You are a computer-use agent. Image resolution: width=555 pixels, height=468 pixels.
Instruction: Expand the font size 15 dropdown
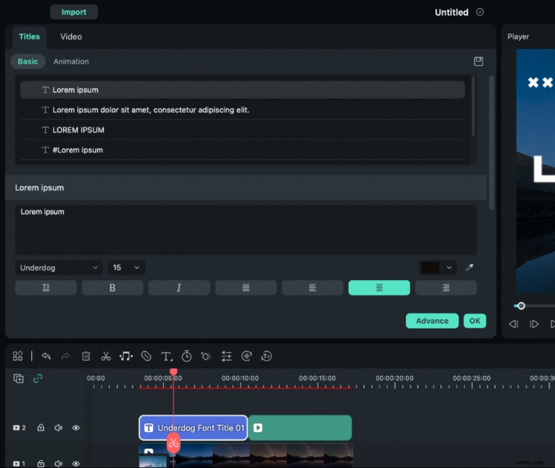pos(126,268)
